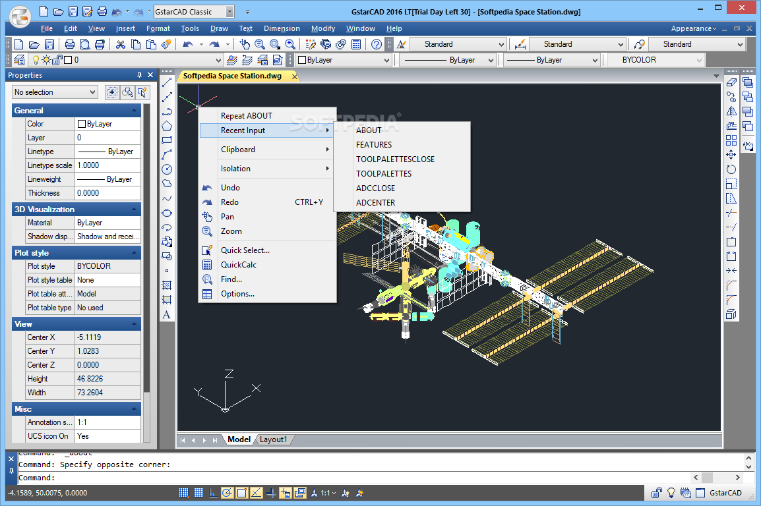Open the No selection dropdown

55,92
